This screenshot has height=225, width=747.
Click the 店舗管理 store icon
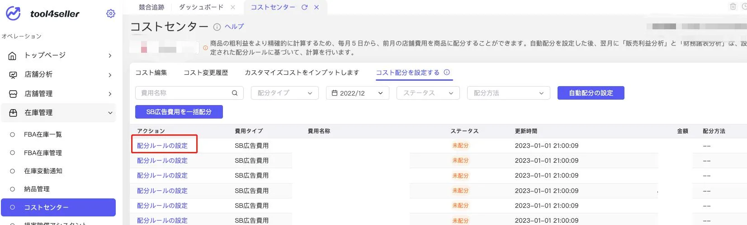[13, 94]
